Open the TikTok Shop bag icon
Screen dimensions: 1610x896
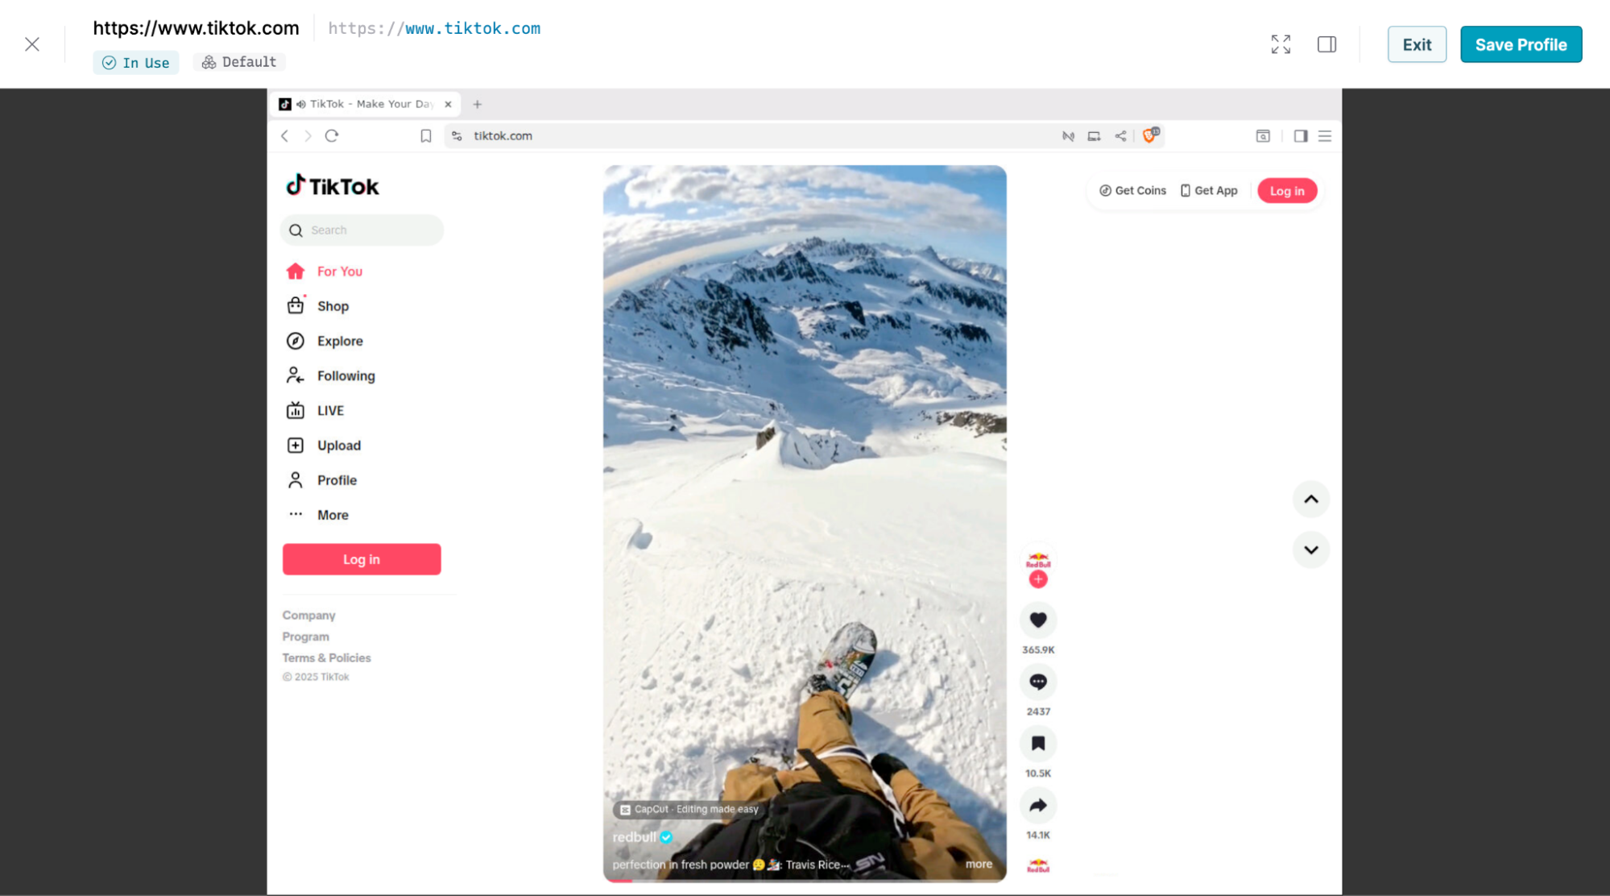click(x=296, y=305)
